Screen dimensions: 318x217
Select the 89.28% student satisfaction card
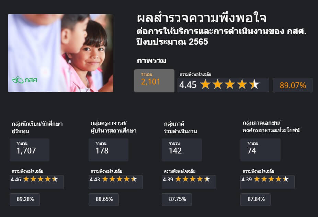tap(25, 199)
